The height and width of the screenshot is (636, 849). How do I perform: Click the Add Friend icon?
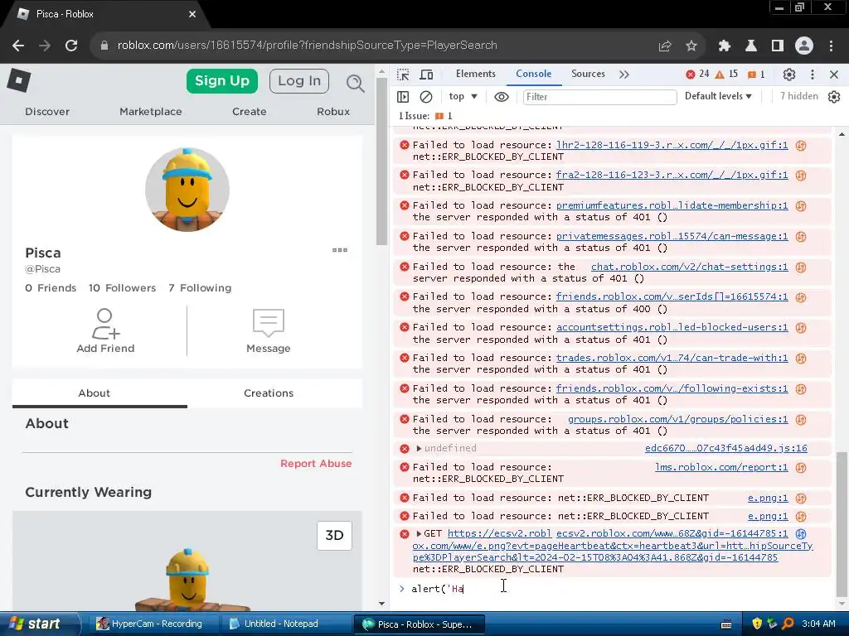[x=105, y=324]
